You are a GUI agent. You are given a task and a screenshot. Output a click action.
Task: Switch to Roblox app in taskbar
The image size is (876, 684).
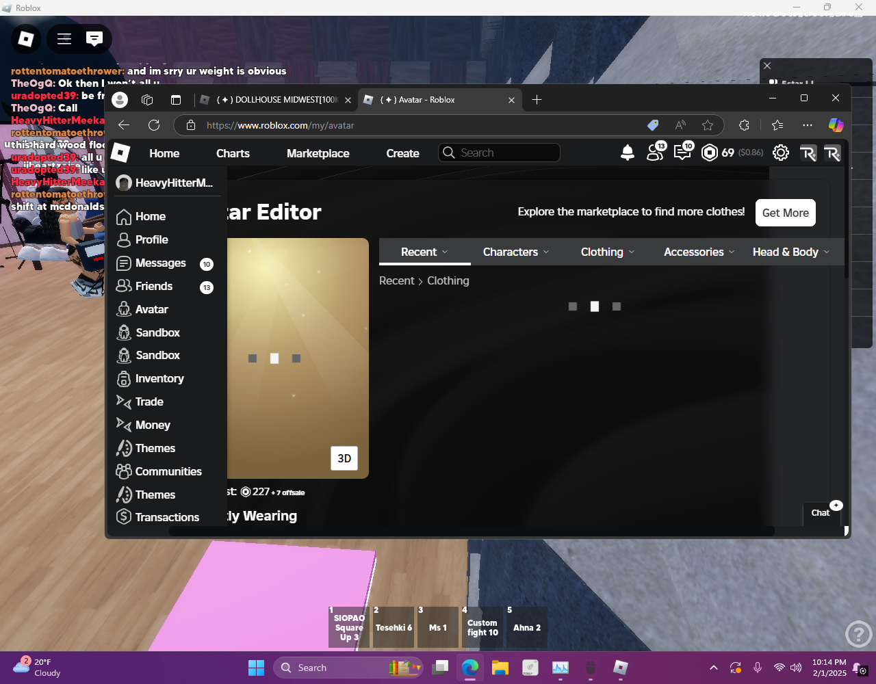[621, 668]
